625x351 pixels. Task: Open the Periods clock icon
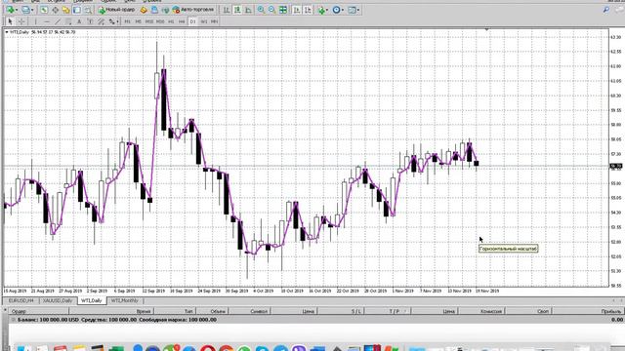tap(336, 10)
